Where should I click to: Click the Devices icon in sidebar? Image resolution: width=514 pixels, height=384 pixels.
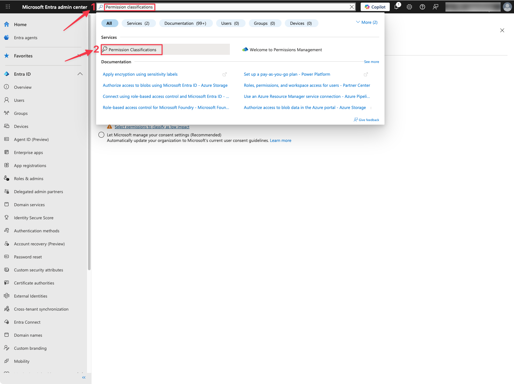click(7, 126)
